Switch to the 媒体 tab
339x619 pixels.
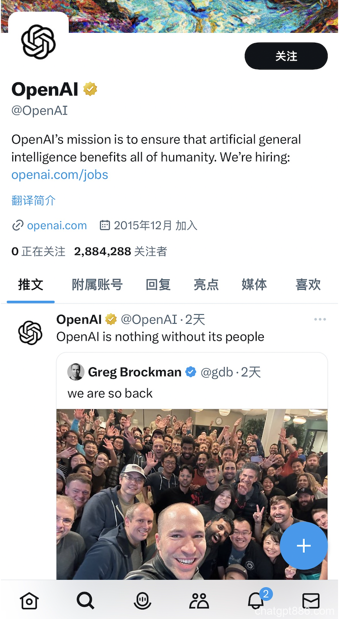[x=254, y=284]
